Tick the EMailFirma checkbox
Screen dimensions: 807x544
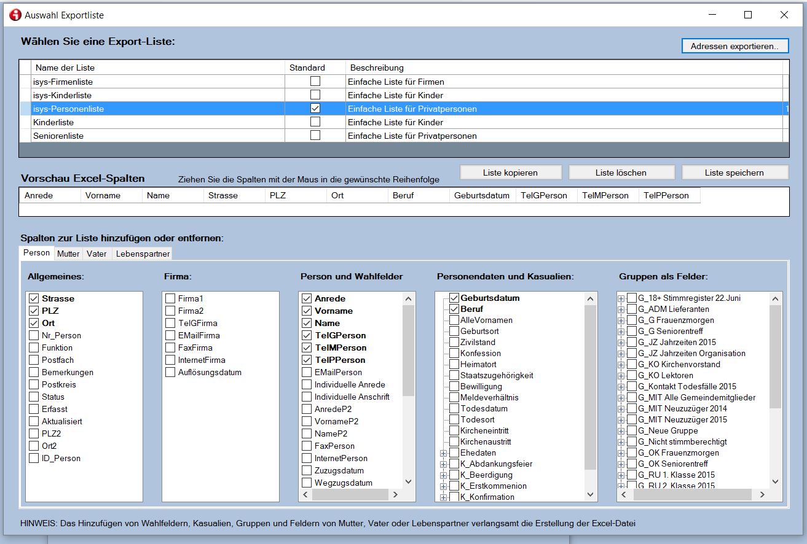pyautogui.click(x=170, y=335)
